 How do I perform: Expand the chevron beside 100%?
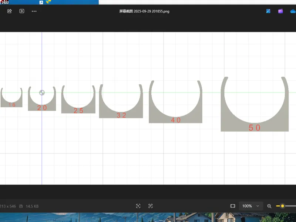[x=258, y=206]
